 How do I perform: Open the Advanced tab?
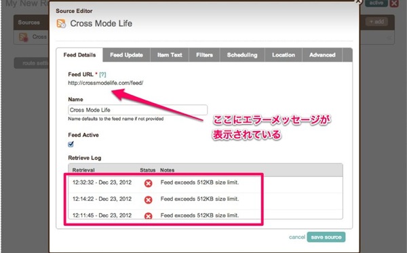pyautogui.click(x=322, y=55)
